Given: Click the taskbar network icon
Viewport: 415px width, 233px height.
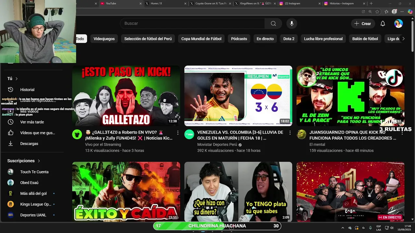Looking at the screenshot, I should pyautogui.click(x=387, y=228).
